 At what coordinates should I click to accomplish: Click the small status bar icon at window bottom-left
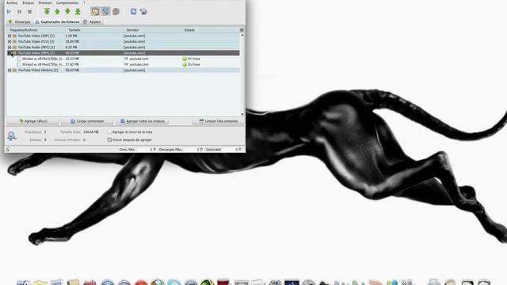[x=8, y=150]
